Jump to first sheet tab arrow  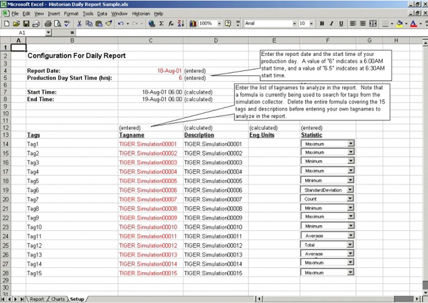pos(3,299)
